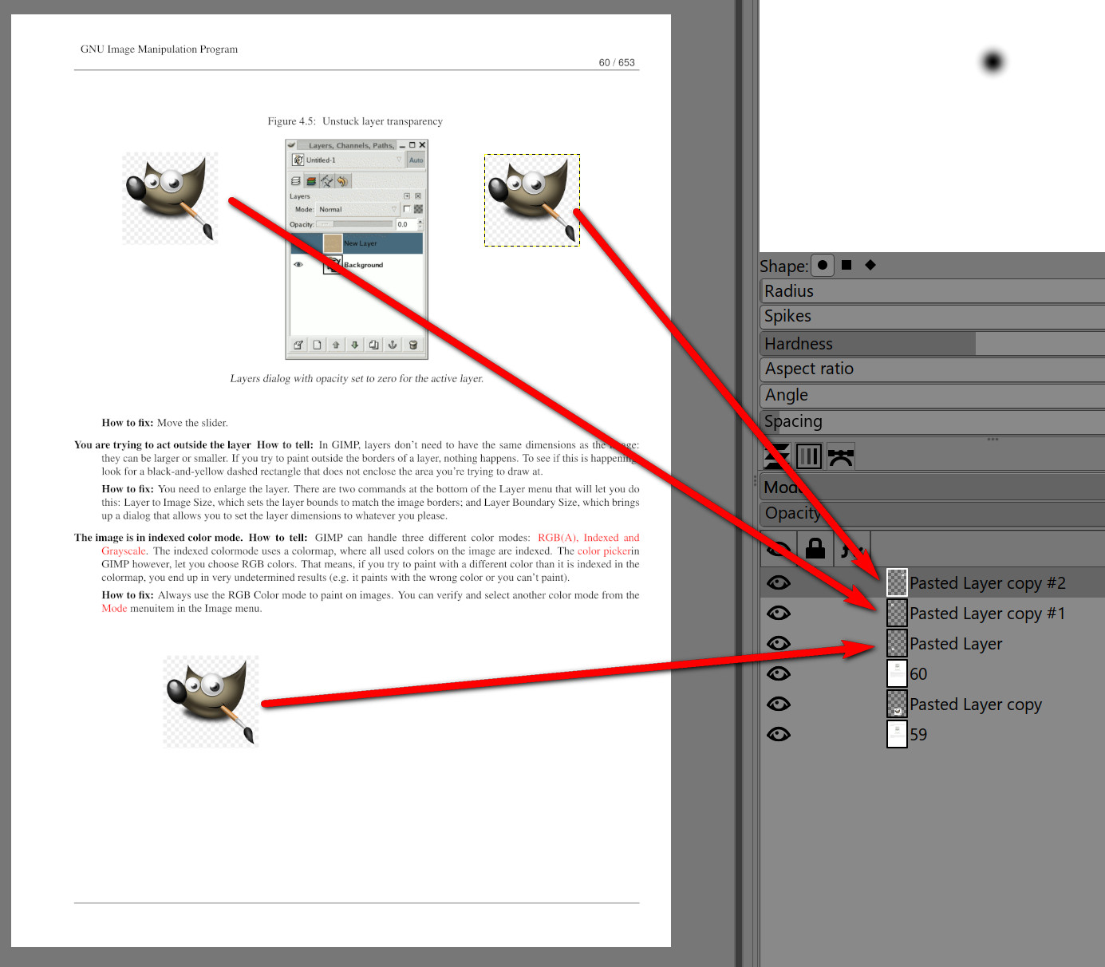This screenshot has height=967, width=1105.
Task: Open the layer Mode dropdown
Action: pyautogui.click(x=932, y=487)
